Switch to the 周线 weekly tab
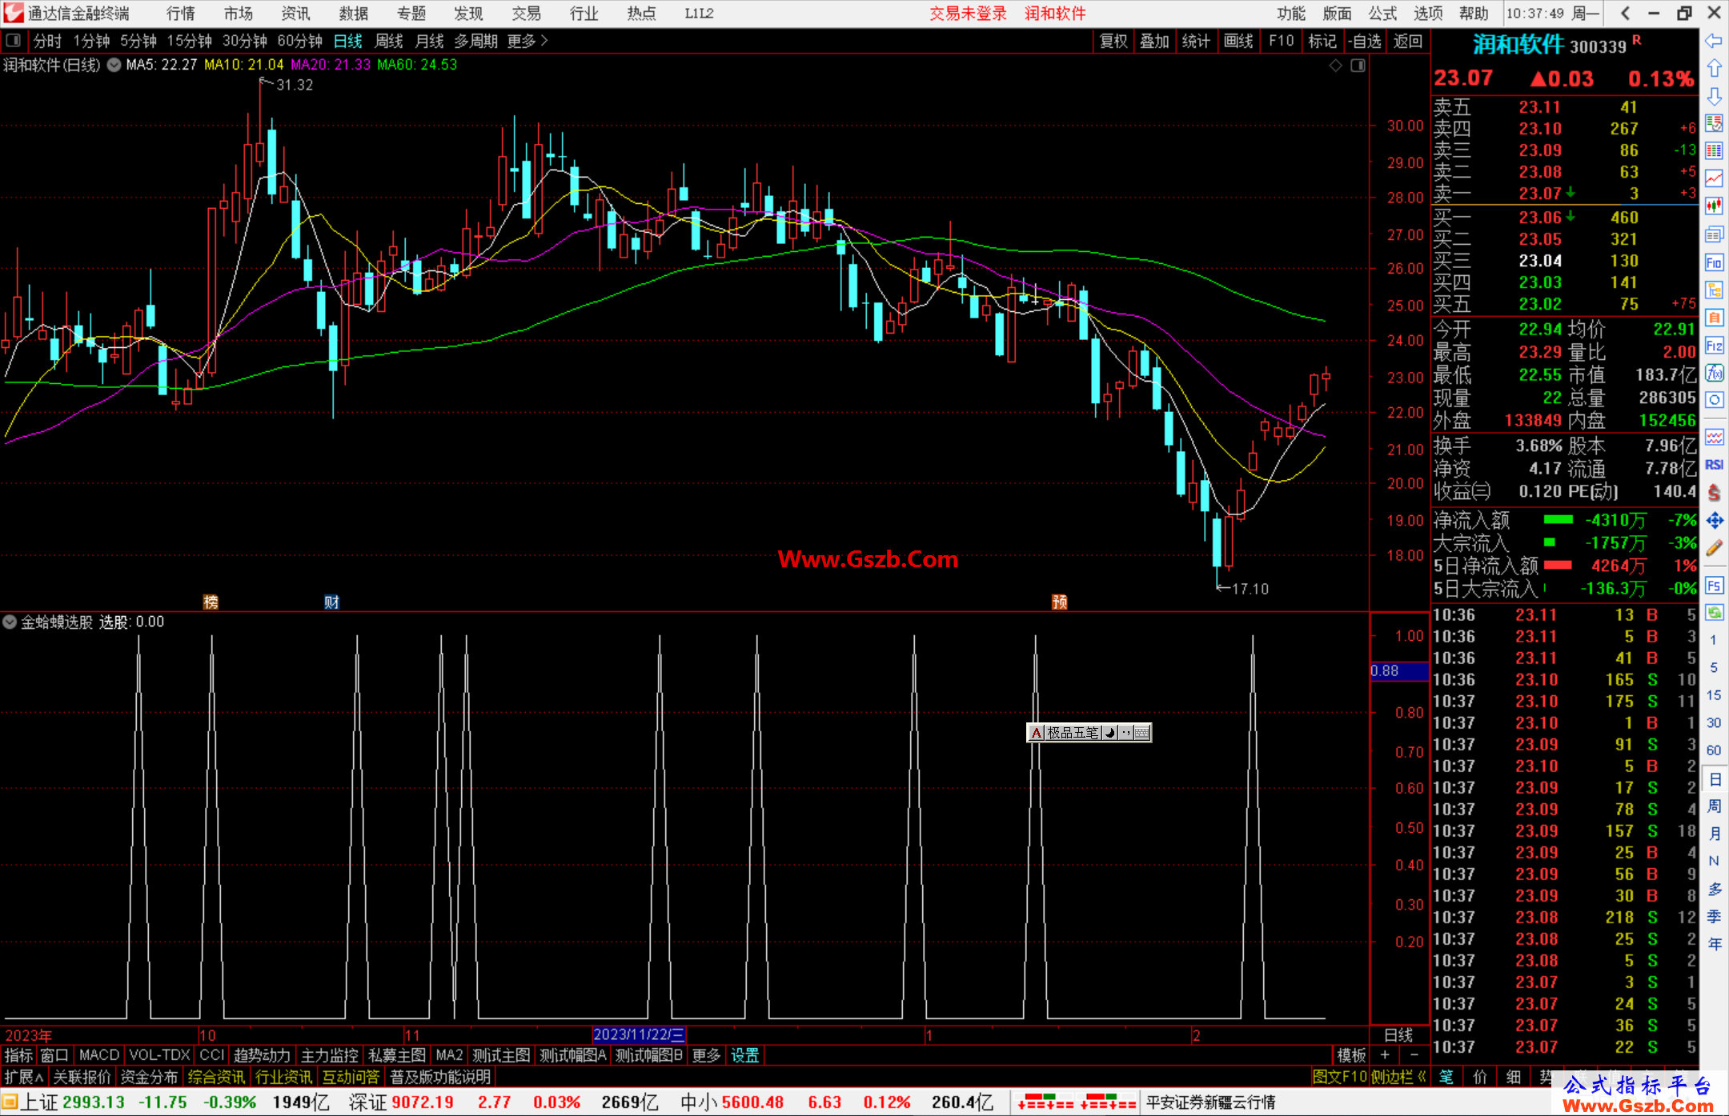This screenshot has height=1116, width=1729. tap(389, 41)
